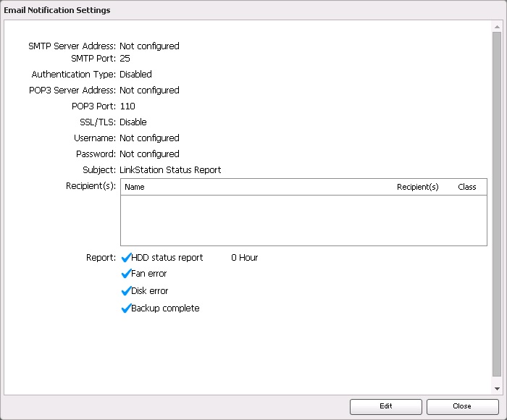Click the POP3 Port value 110
The width and height of the screenshot is (507, 420).
[127, 106]
